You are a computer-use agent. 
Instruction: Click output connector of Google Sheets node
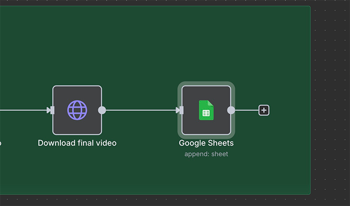click(x=231, y=110)
